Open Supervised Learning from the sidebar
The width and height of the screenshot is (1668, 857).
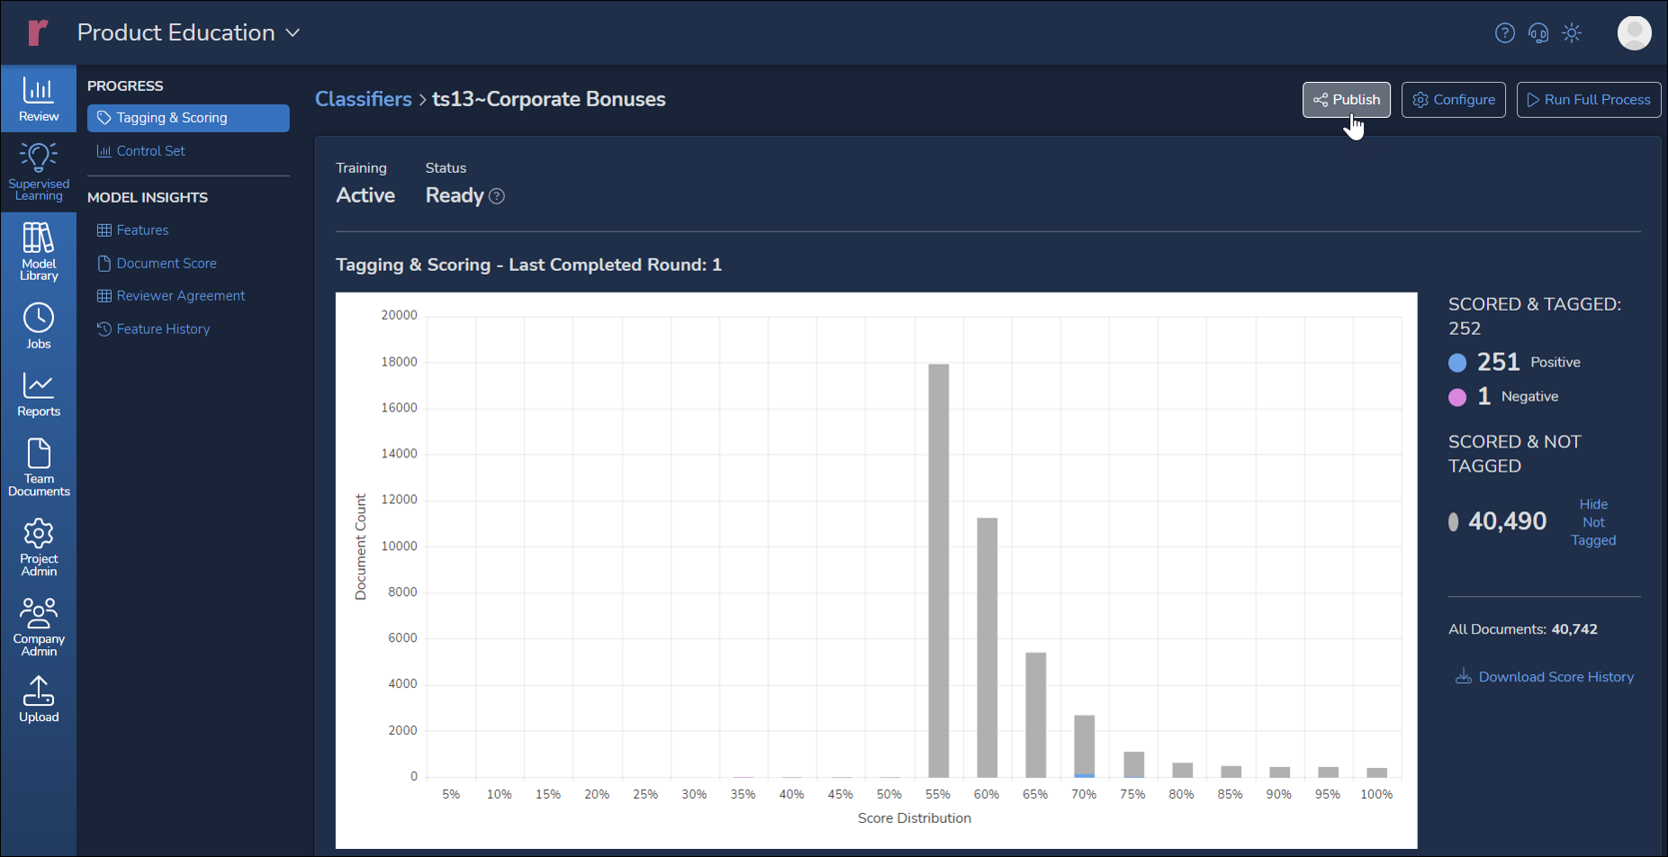tap(39, 172)
